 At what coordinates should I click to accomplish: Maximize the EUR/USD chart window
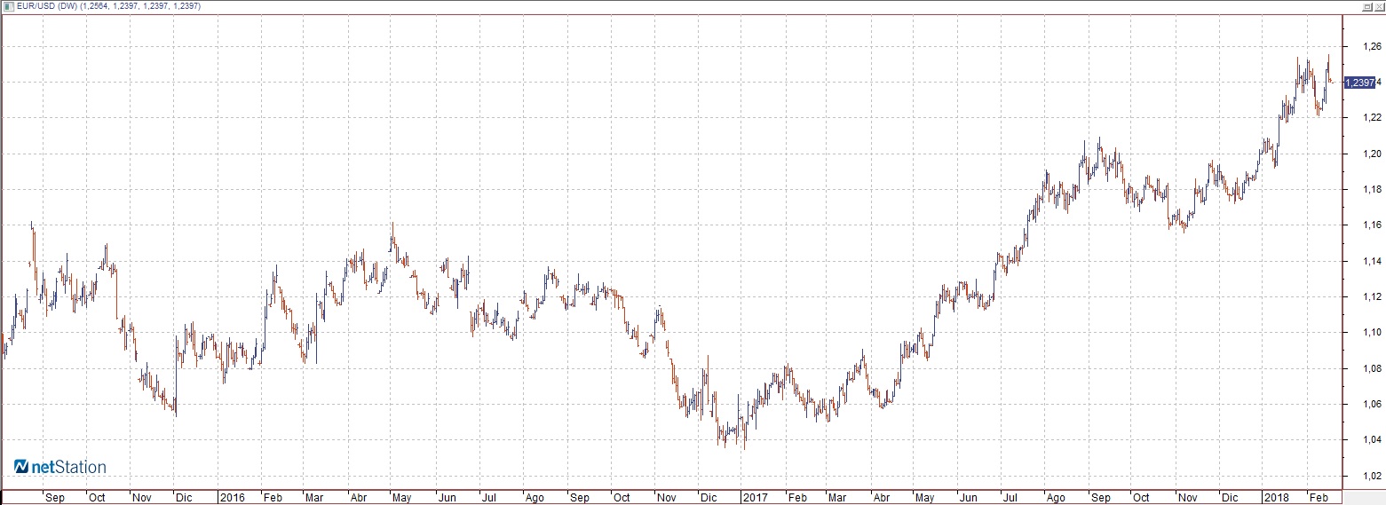tap(1366, 5)
